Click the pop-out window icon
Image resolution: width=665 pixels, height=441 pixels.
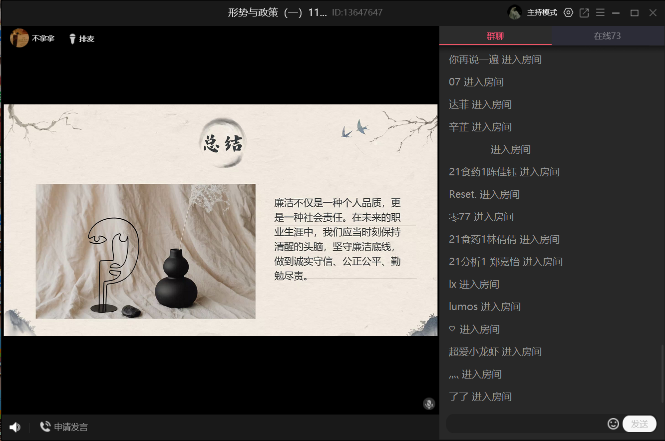pyautogui.click(x=584, y=13)
